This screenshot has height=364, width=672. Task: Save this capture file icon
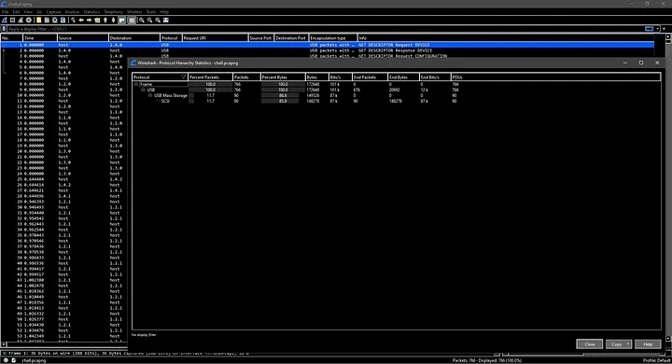click(x=47, y=21)
